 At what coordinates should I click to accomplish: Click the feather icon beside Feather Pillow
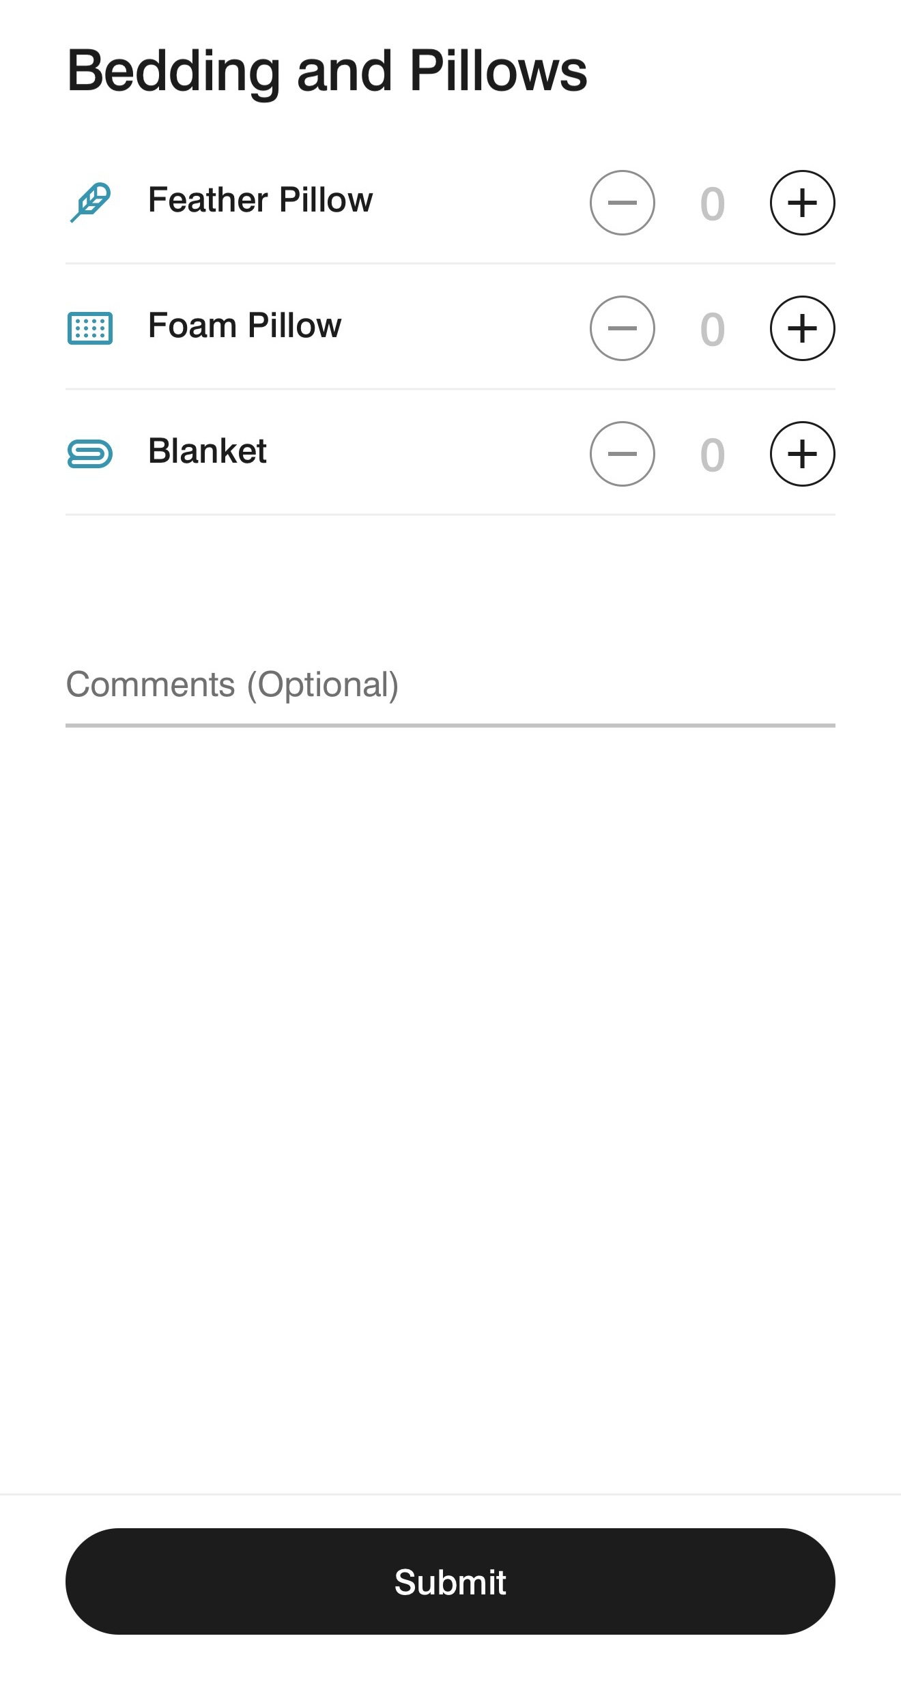(x=90, y=202)
